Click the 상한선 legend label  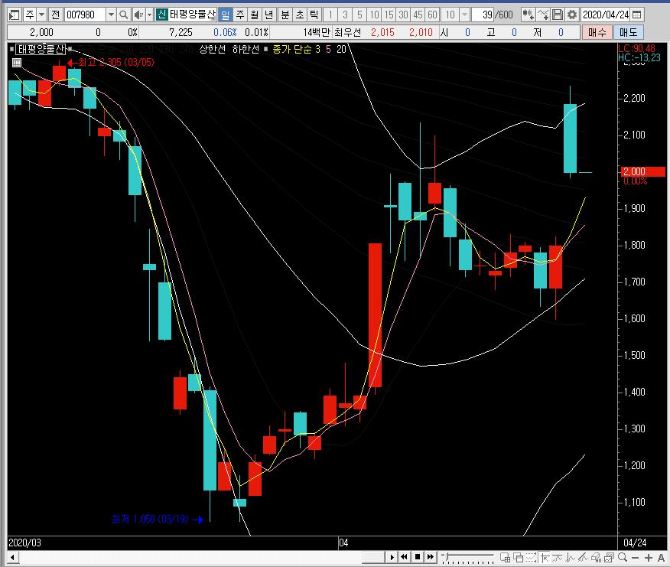213,49
